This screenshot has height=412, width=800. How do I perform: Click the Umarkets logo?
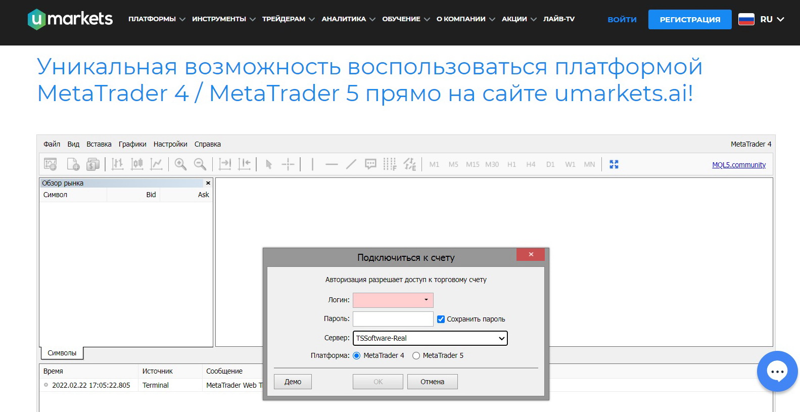pyautogui.click(x=70, y=19)
